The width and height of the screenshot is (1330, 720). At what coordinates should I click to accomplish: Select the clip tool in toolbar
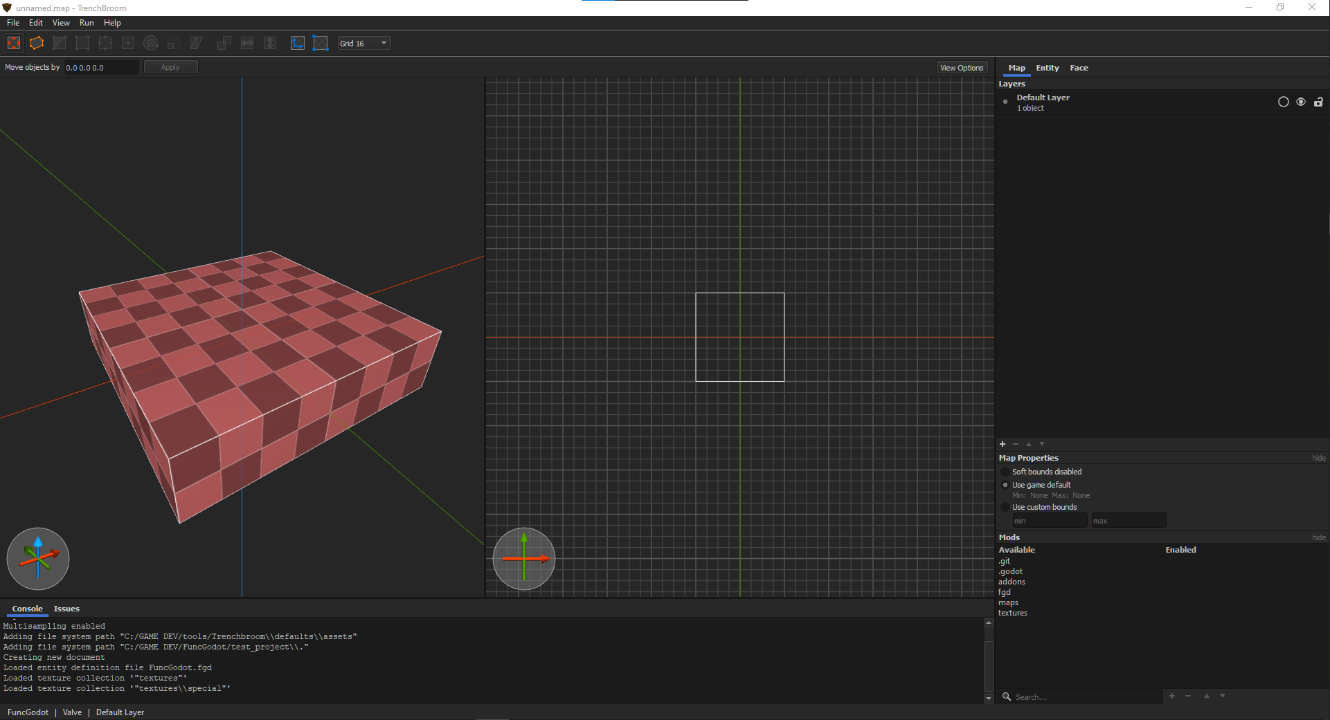60,43
